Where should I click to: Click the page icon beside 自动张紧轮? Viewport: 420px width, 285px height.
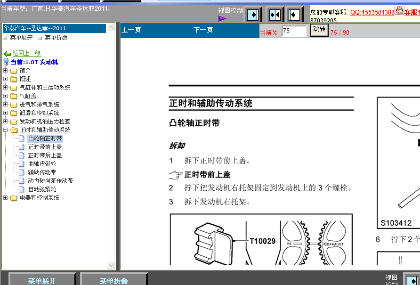pos(22,189)
